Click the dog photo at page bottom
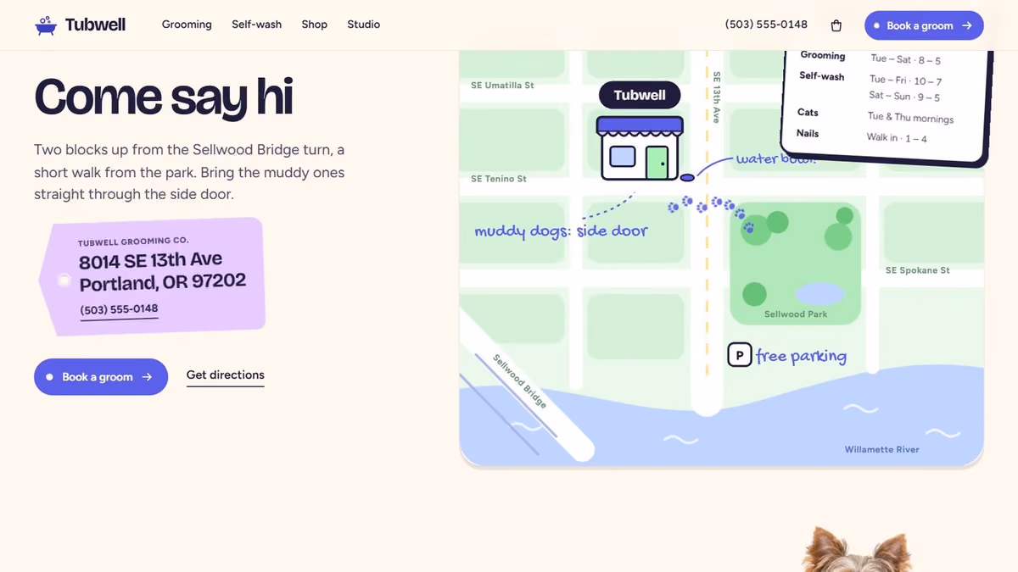The width and height of the screenshot is (1018, 572). coord(857,549)
